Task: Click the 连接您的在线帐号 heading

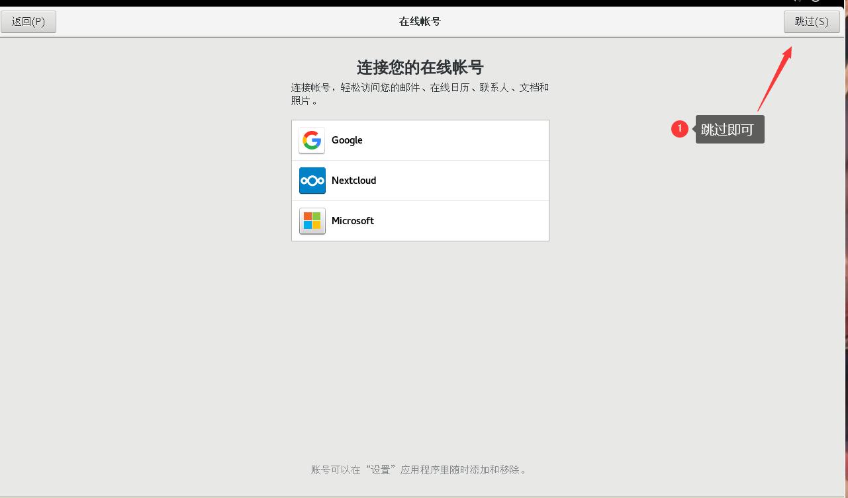Action: coord(420,67)
